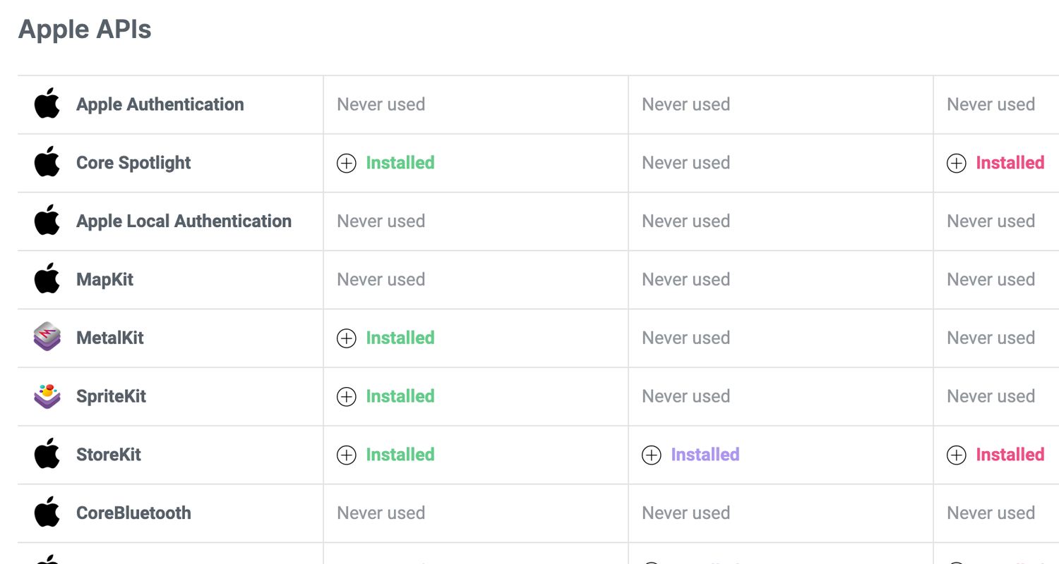Select the Apple Local Authentication row name
The width and height of the screenshot is (1059, 564).
pos(184,221)
